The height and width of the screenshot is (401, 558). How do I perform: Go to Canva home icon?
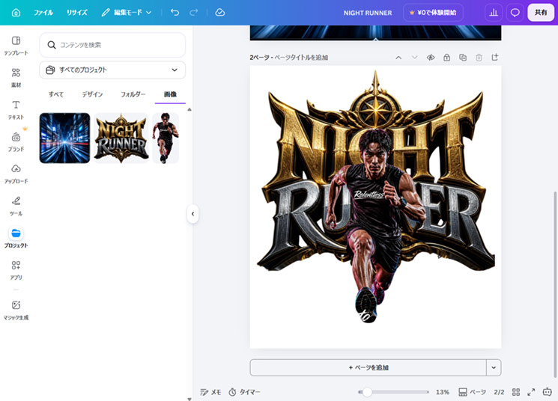pos(16,13)
